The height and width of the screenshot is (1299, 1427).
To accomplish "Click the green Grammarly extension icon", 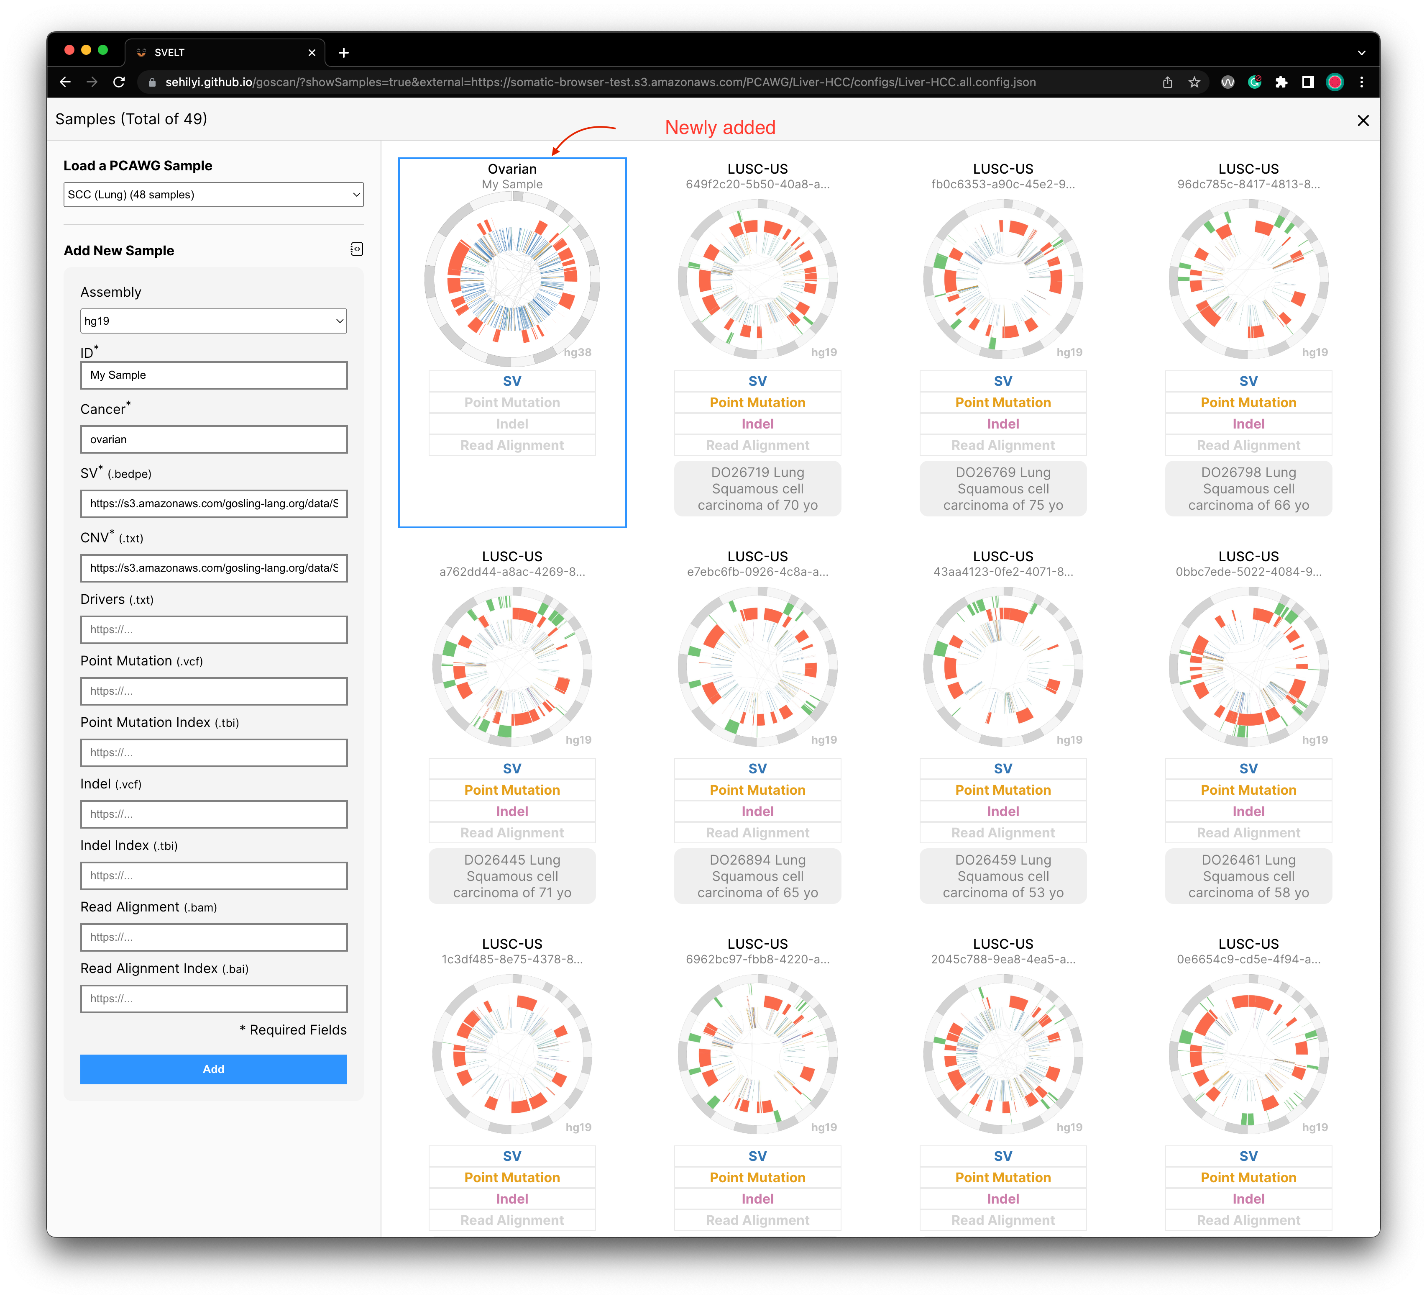I will click(x=1254, y=82).
